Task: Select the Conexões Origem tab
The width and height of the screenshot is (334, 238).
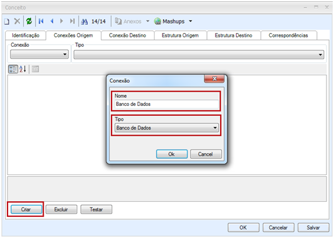Action: pos(74,36)
